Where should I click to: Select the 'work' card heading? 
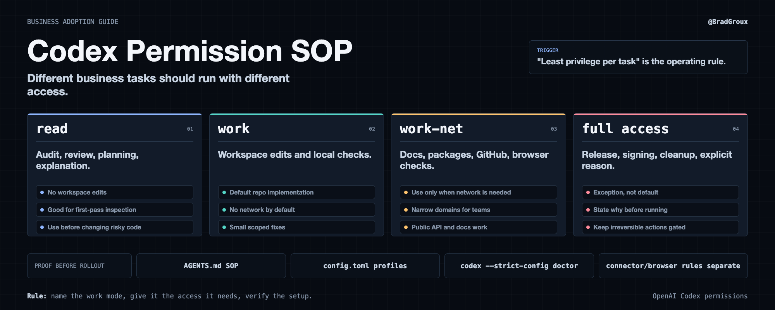(234, 129)
